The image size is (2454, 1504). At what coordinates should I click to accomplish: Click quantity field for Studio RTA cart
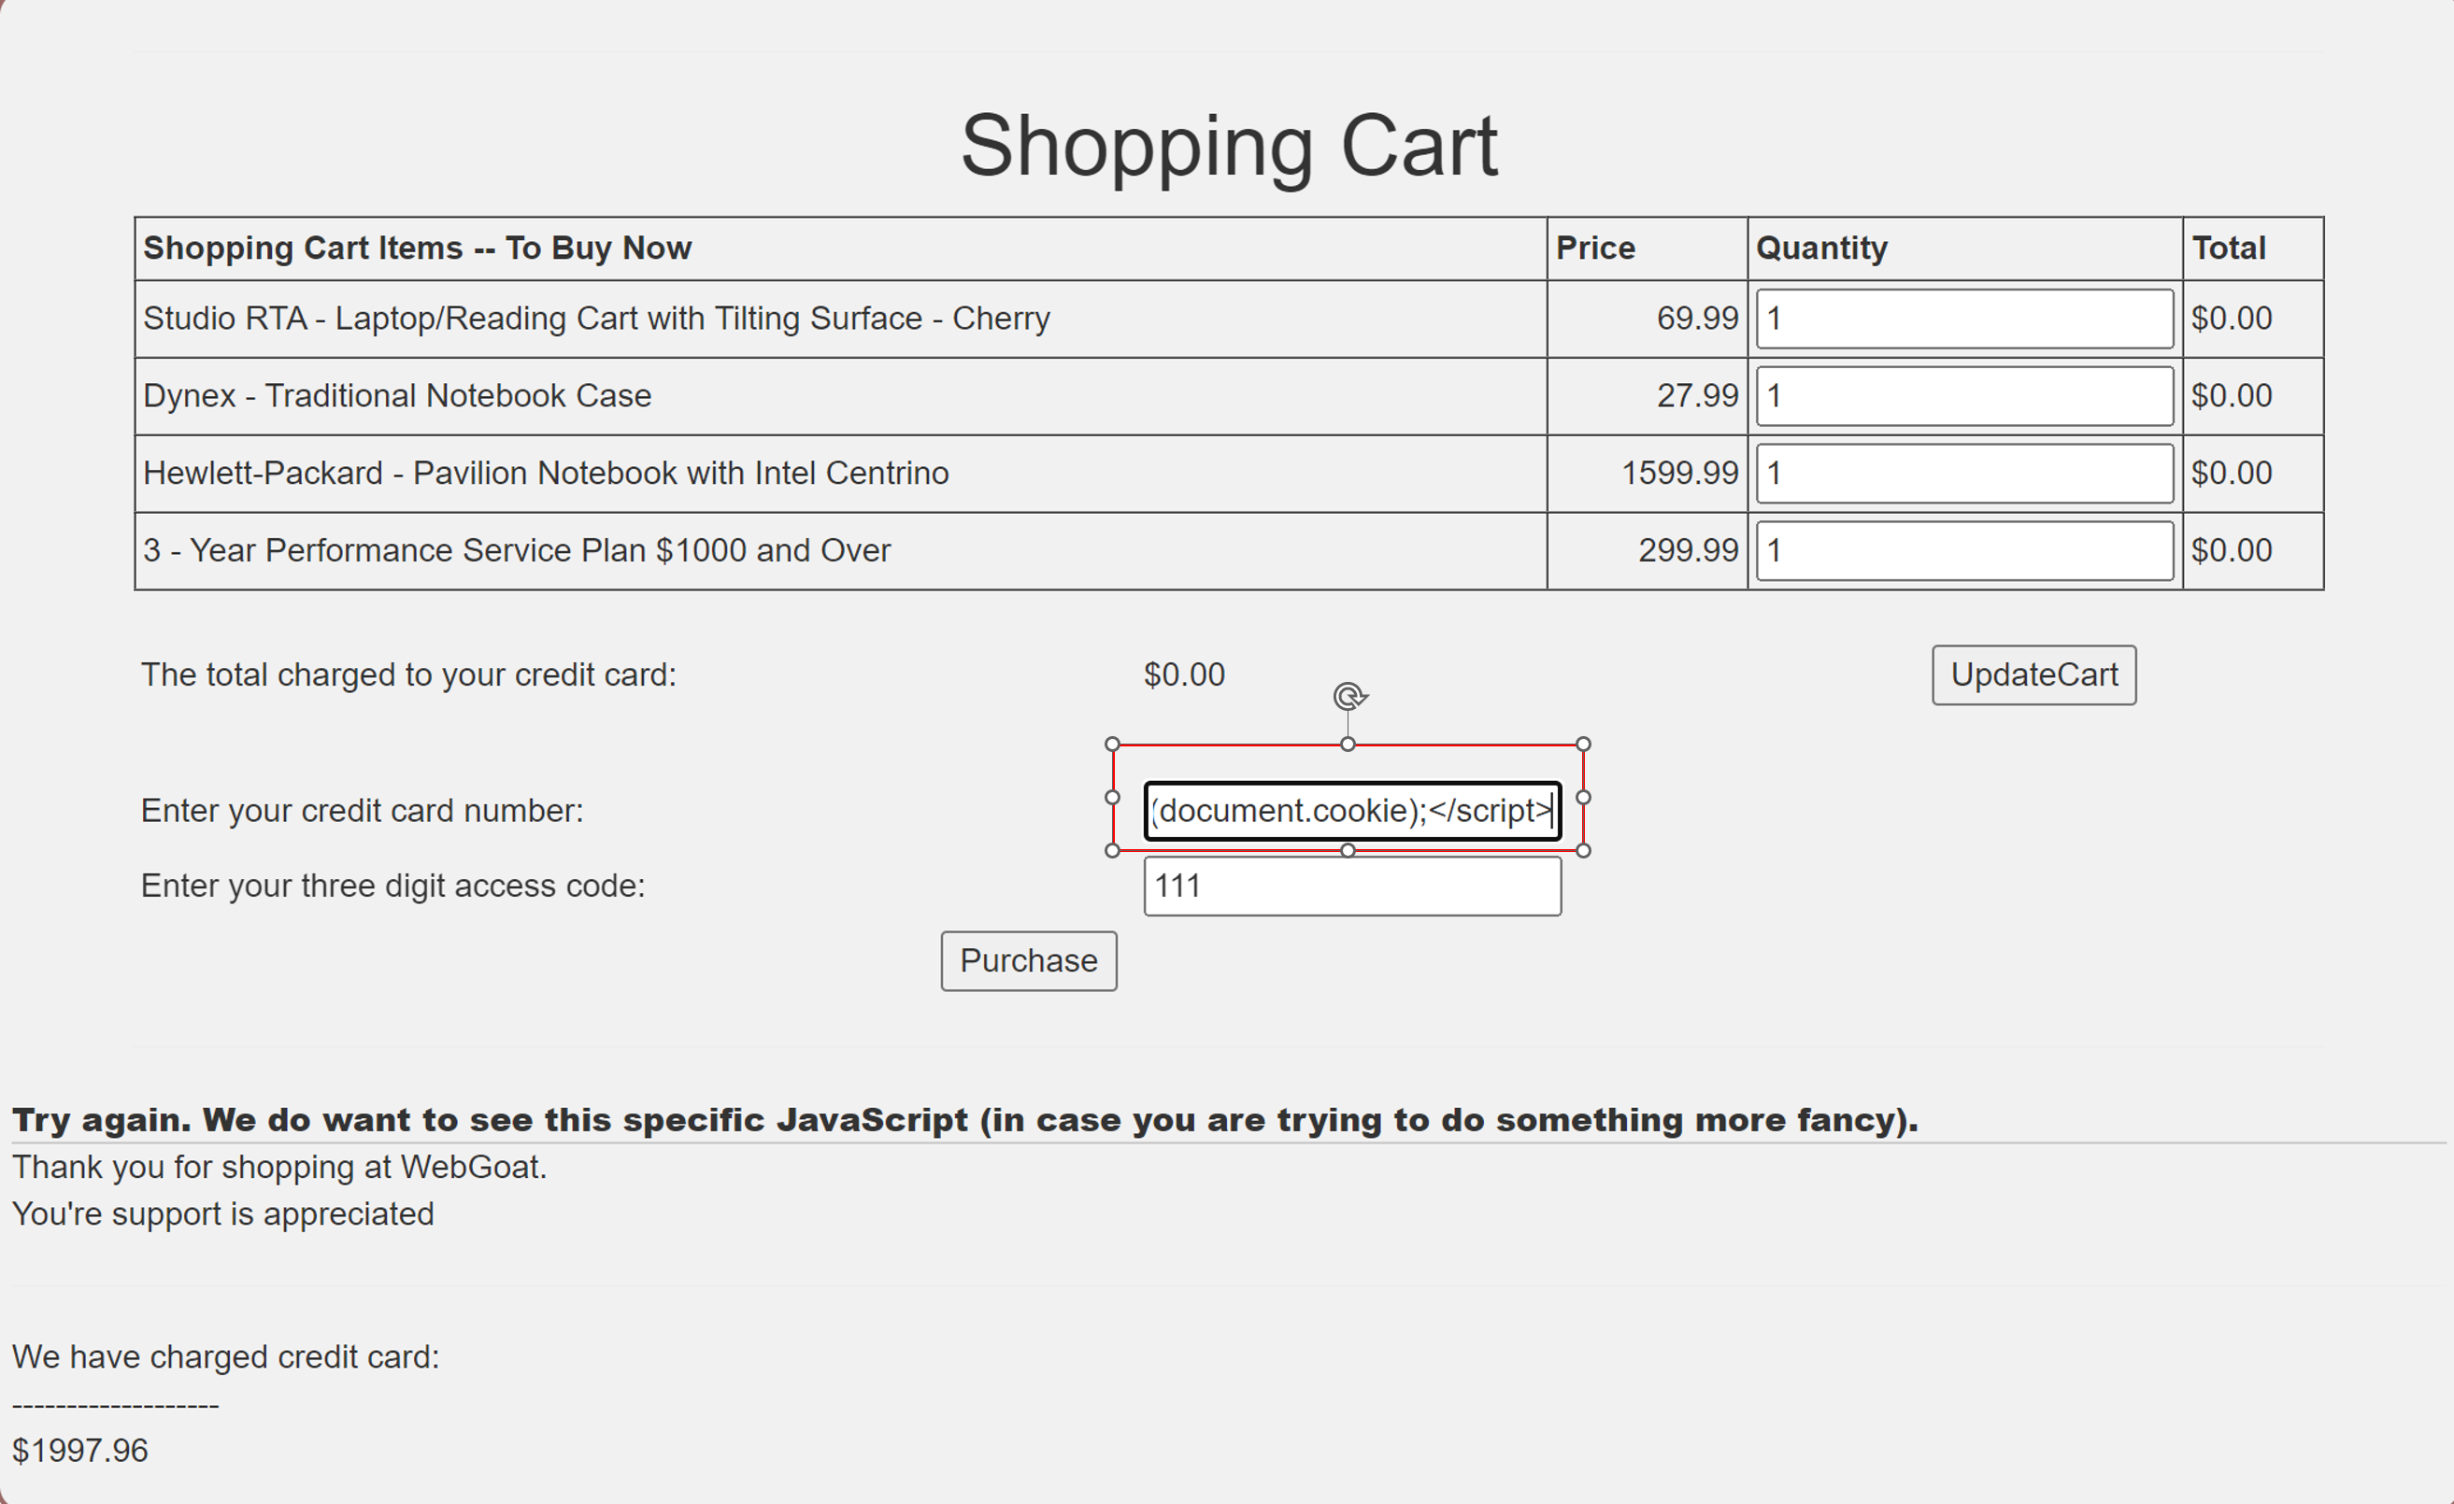(1963, 319)
